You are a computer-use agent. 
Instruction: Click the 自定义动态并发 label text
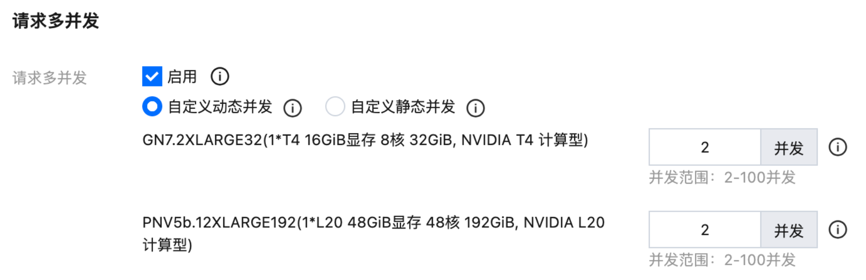coord(220,107)
